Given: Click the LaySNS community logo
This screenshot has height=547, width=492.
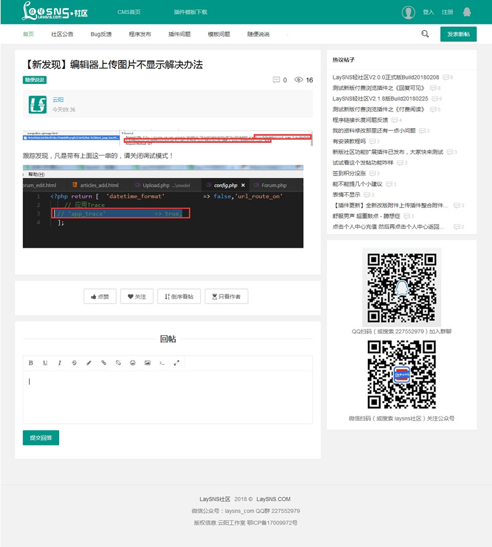Looking at the screenshot, I should (x=55, y=11).
